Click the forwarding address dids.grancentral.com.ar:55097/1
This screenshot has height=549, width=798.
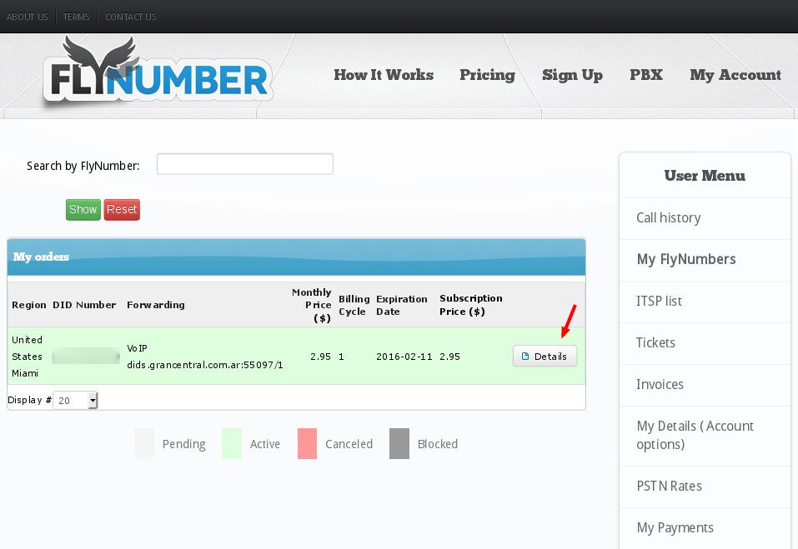205,365
